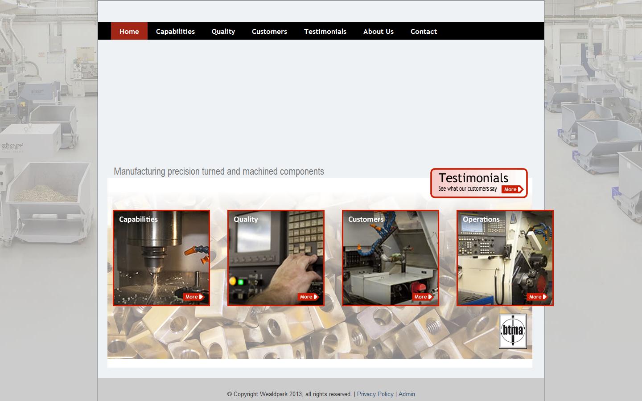The width and height of the screenshot is (642, 401).
Task: Click the About Us navigation item
Action: 378,31
